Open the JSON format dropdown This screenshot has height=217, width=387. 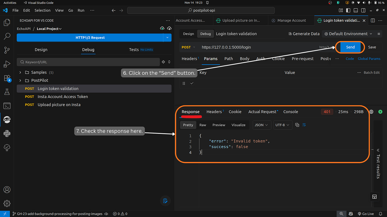pos(261,125)
